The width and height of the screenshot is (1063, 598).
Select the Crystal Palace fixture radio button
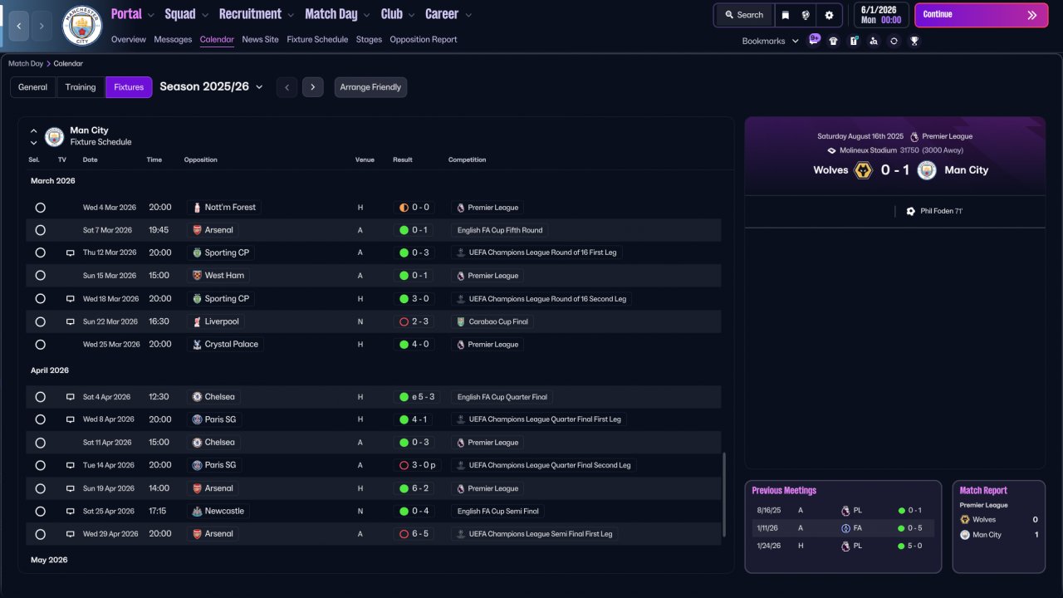click(x=40, y=344)
